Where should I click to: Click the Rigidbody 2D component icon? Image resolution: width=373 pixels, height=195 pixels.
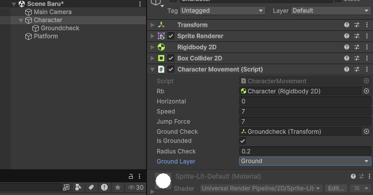tap(161, 47)
